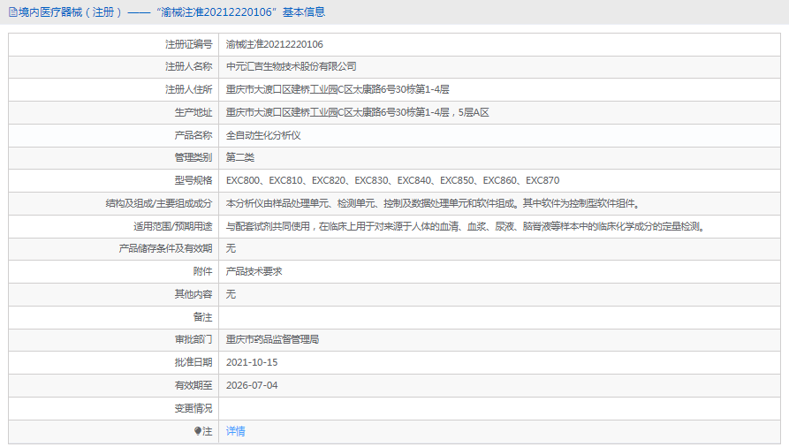Click the 管理类别 label

(x=193, y=157)
